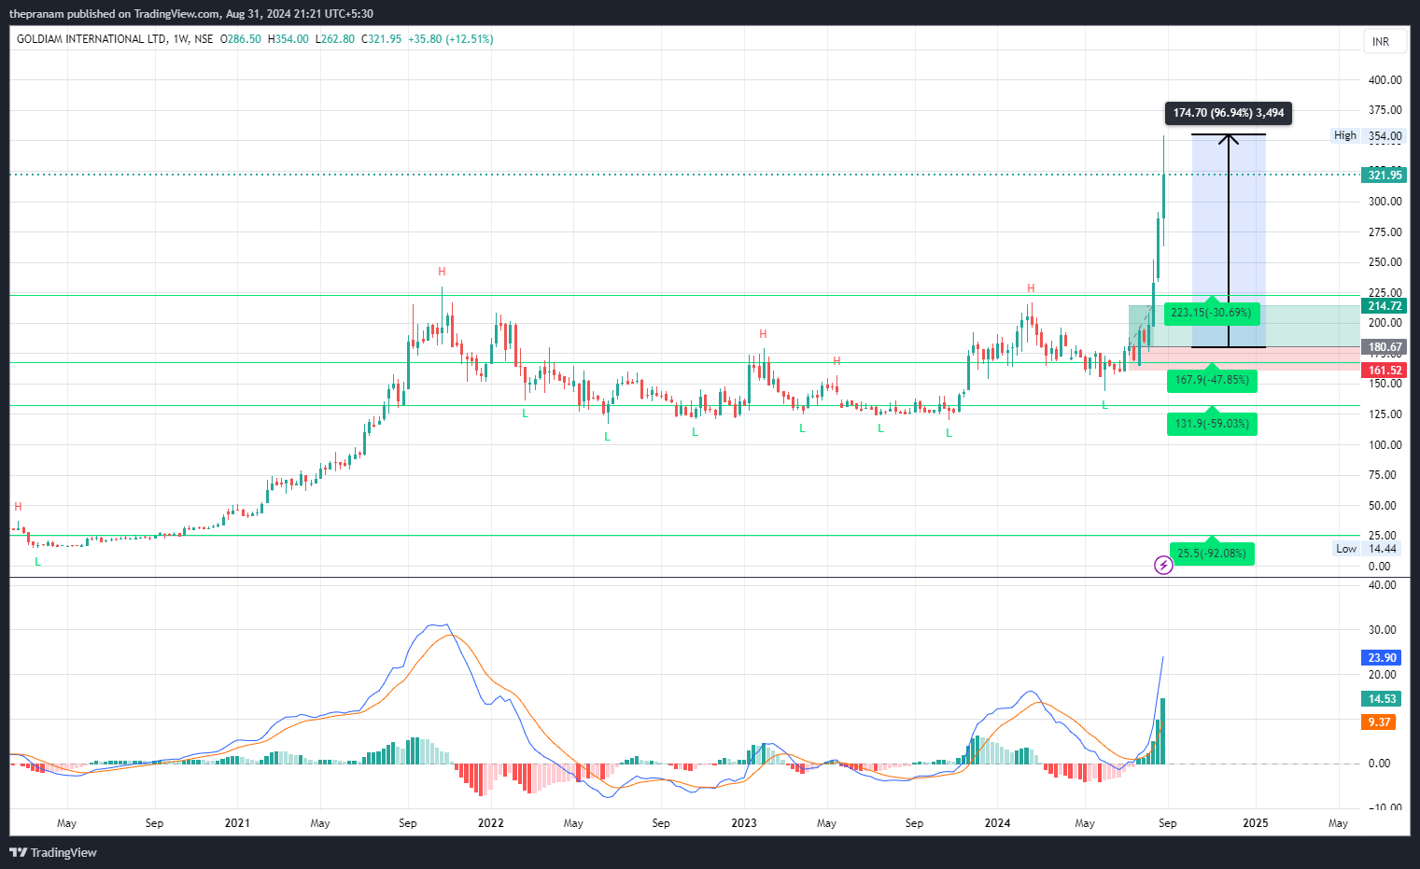Click the Low 14.44 price label

(1368, 549)
